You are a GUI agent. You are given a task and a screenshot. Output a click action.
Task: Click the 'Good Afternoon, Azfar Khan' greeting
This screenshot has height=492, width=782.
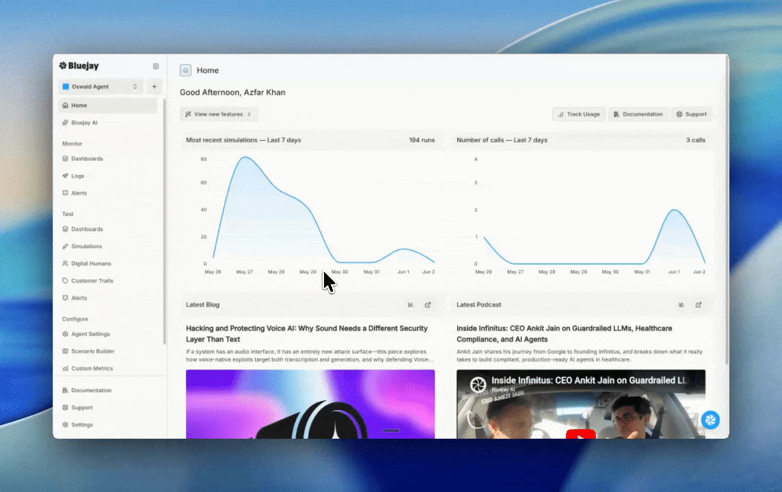(232, 92)
